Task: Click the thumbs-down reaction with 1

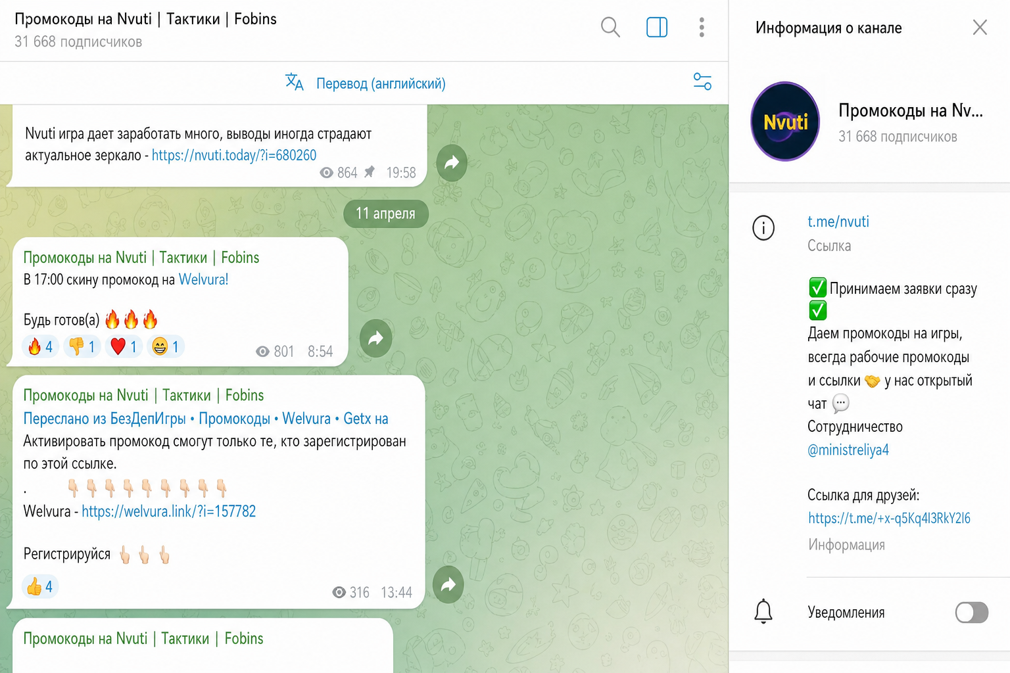Action: pyautogui.click(x=82, y=346)
